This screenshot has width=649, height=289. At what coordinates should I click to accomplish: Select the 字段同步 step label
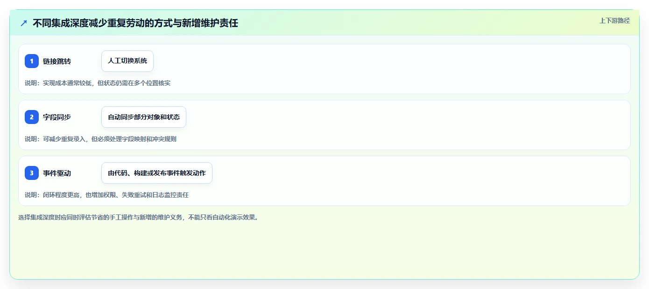[x=57, y=117]
